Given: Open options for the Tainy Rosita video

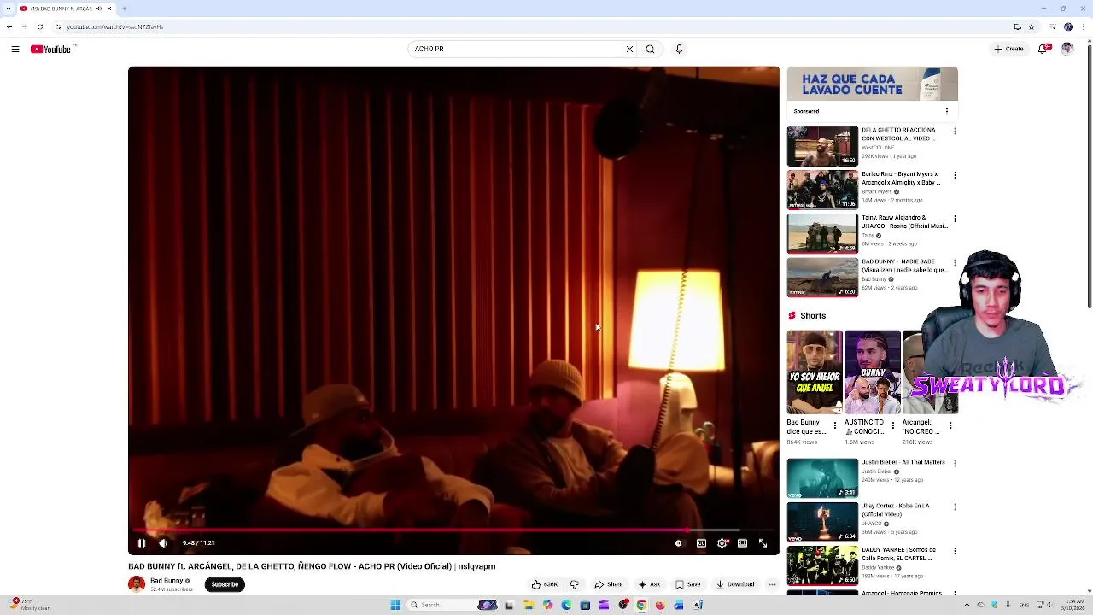Looking at the screenshot, I should (x=955, y=219).
